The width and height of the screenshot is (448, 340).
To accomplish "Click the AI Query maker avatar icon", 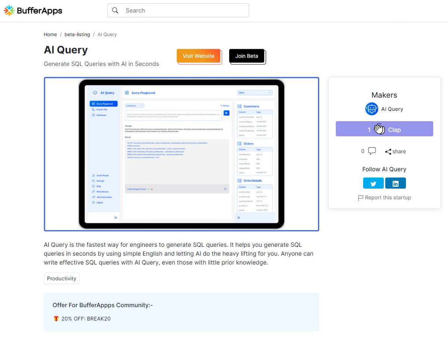I will coord(372,109).
